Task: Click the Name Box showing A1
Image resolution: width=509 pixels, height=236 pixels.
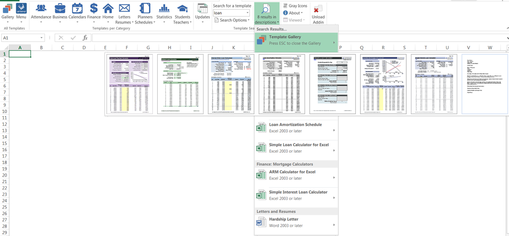Action: click(20, 38)
